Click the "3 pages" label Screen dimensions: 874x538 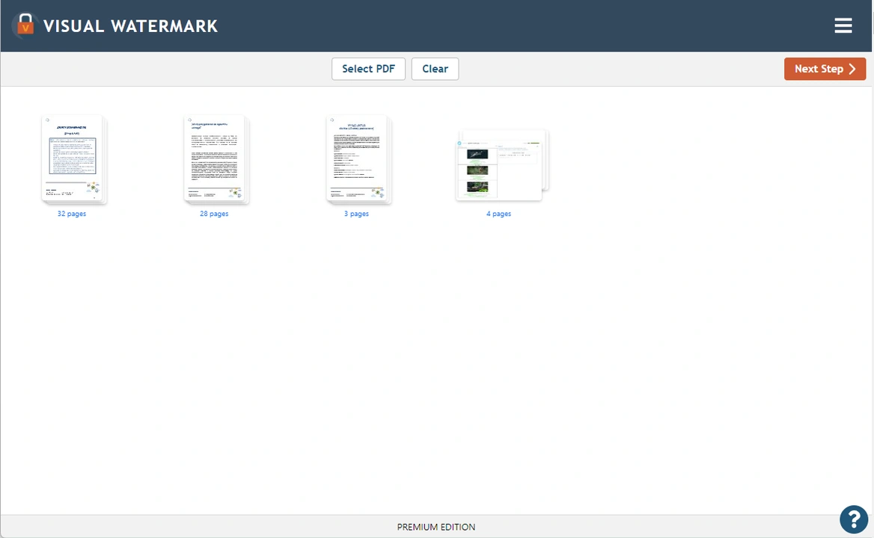(356, 214)
